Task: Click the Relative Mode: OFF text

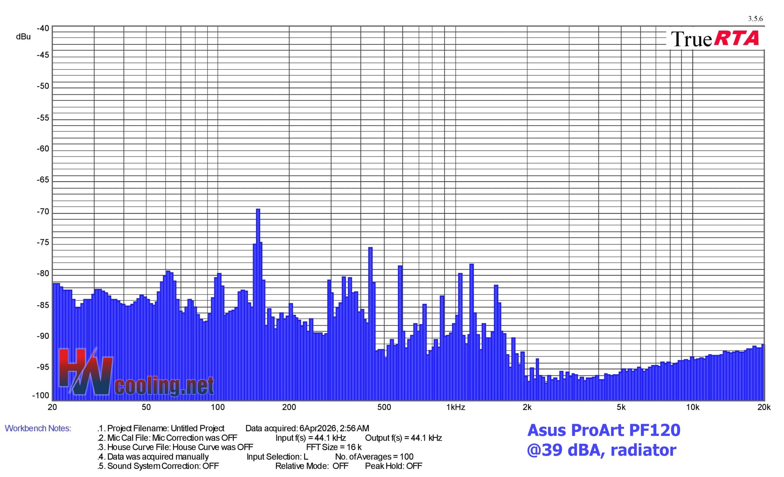Action: point(312,466)
